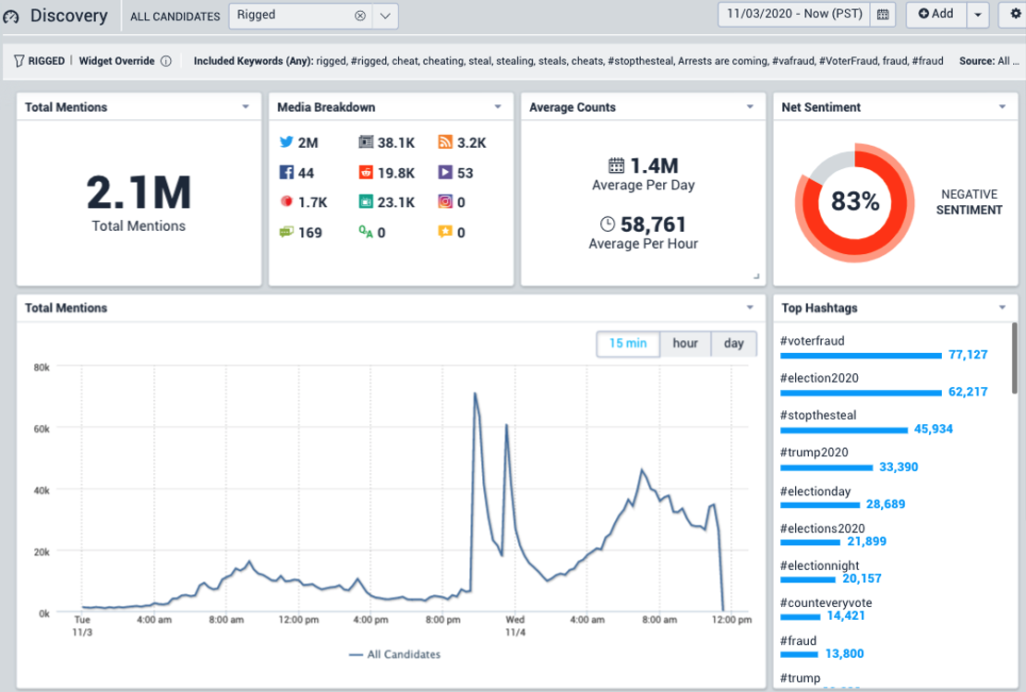Click the 83% negative sentiment donut chart
The image size is (1026, 692).
coord(854,201)
